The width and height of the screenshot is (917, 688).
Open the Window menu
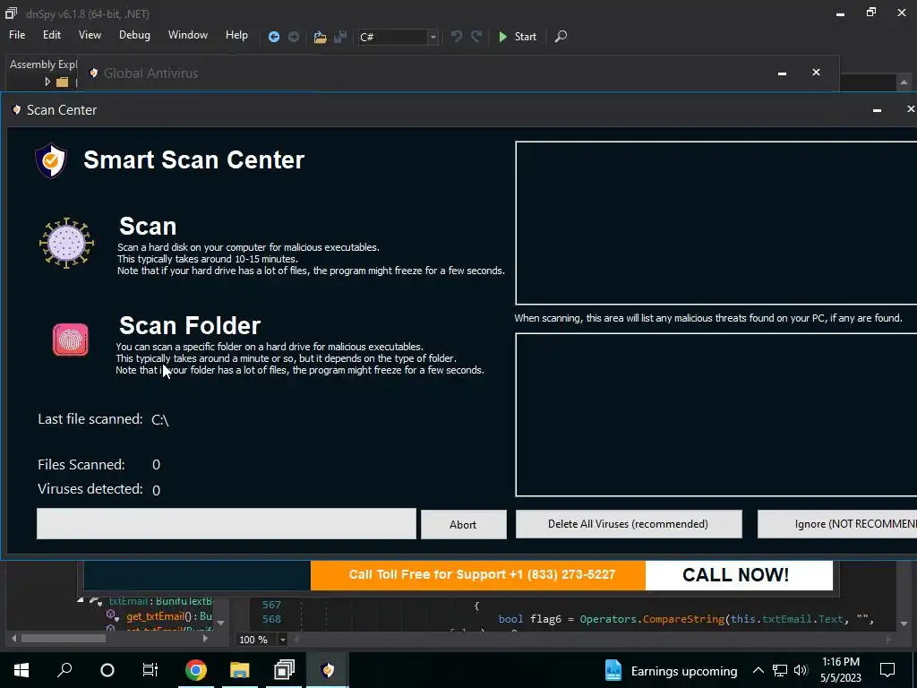click(x=188, y=35)
